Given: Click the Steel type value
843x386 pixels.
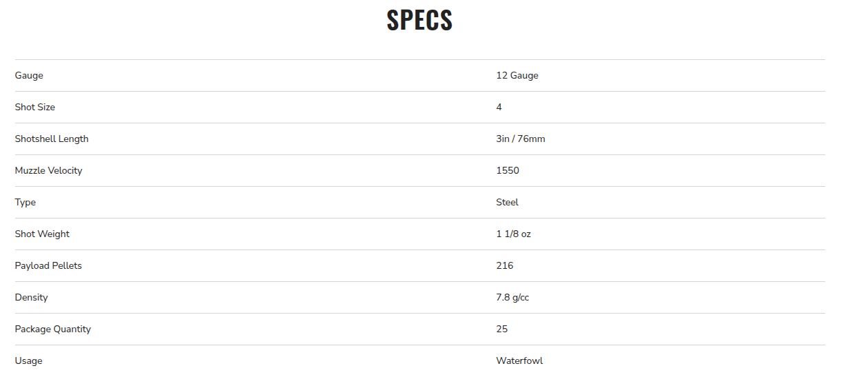Looking at the screenshot, I should pyautogui.click(x=508, y=203).
